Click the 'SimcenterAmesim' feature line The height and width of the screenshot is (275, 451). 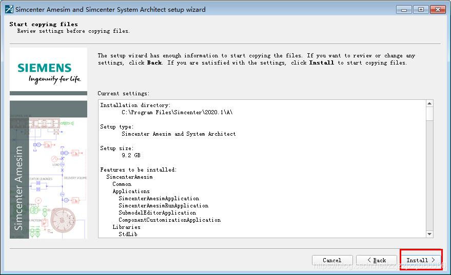129,177
